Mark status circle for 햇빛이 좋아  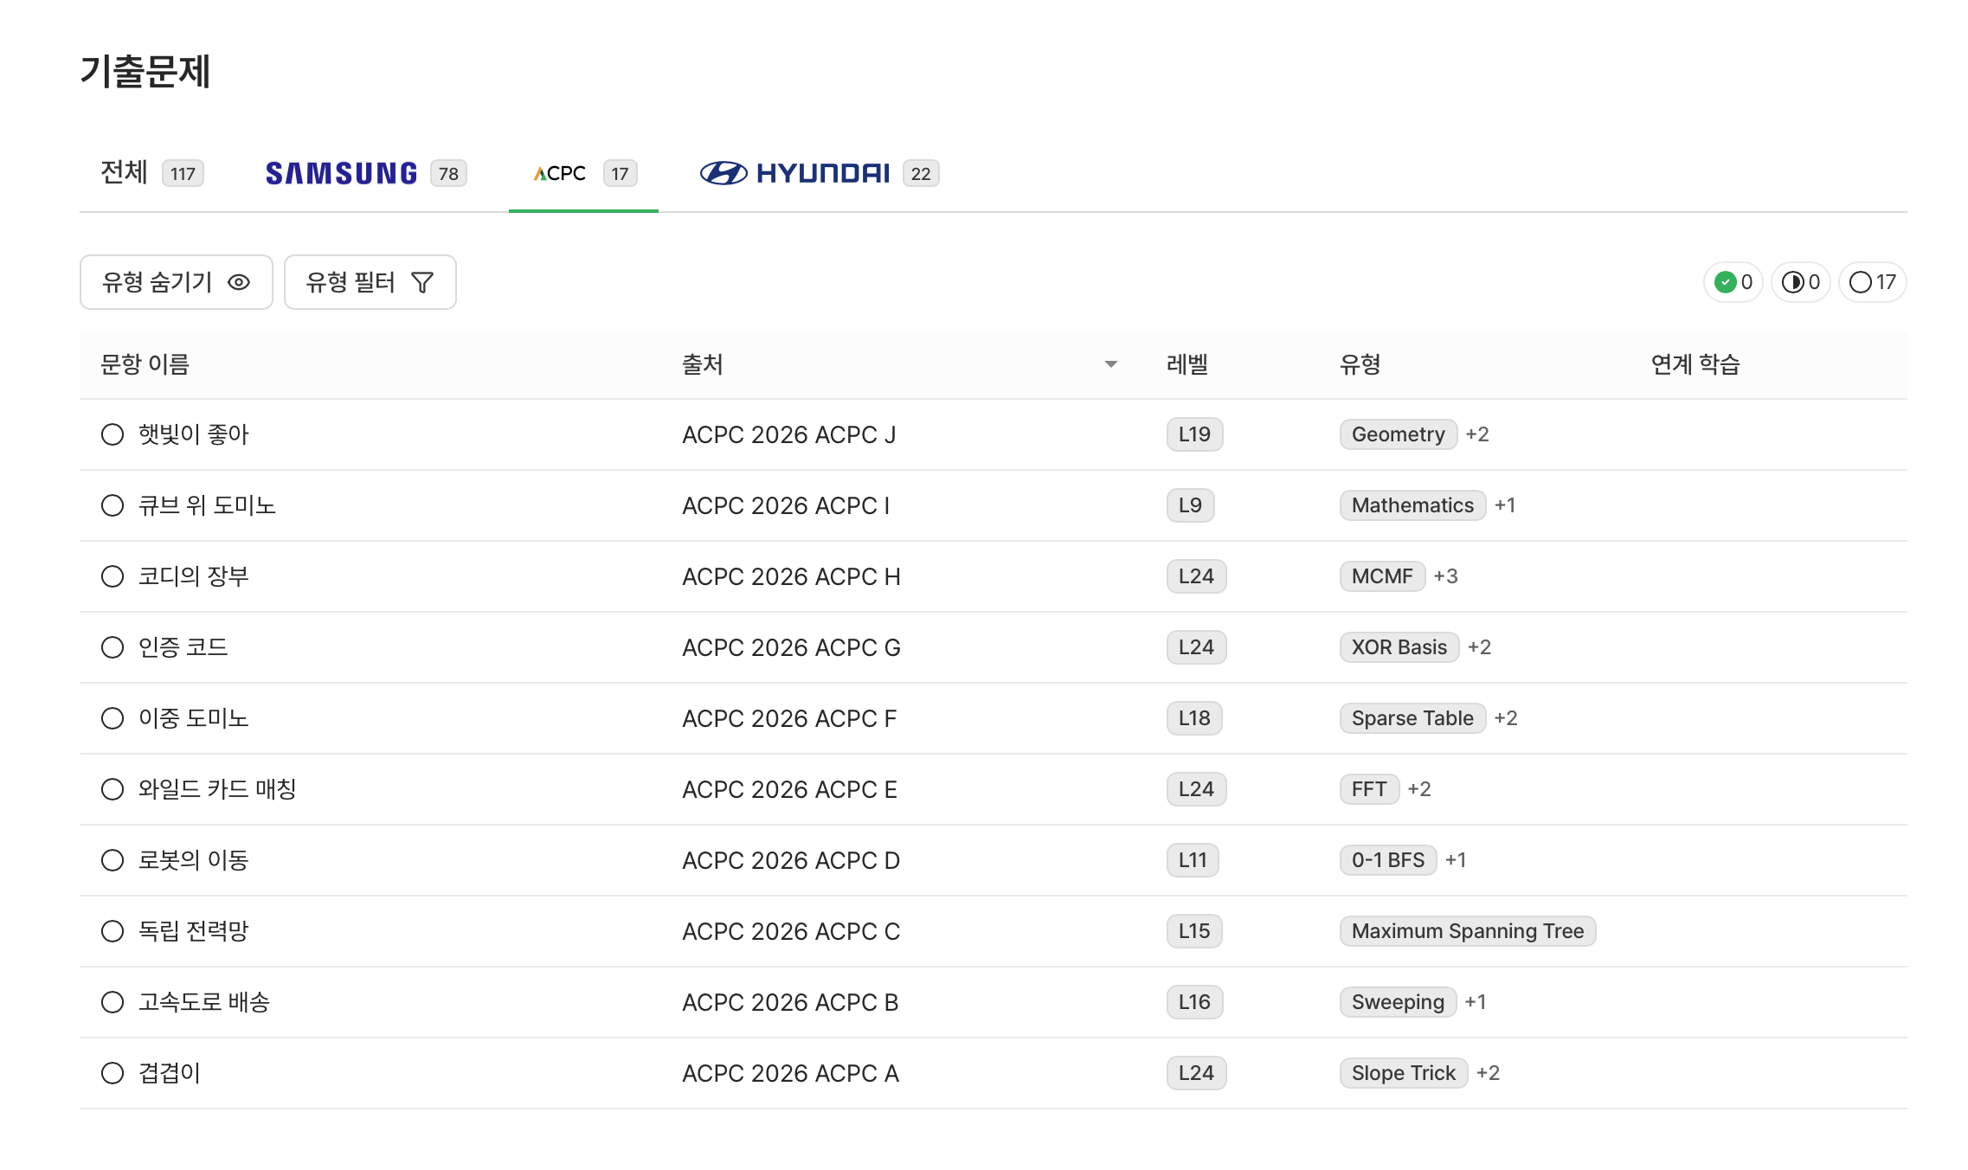pyautogui.click(x=113, y=434)
